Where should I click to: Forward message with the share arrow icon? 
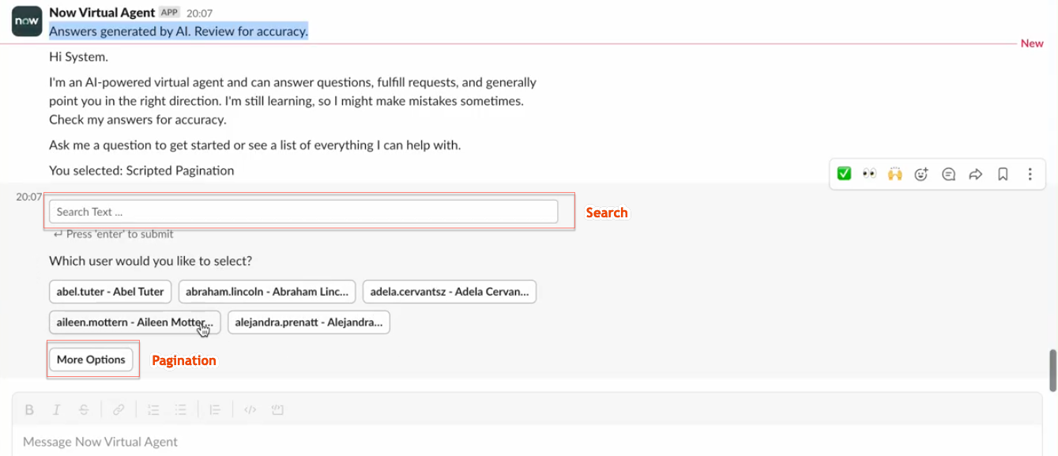976,175
